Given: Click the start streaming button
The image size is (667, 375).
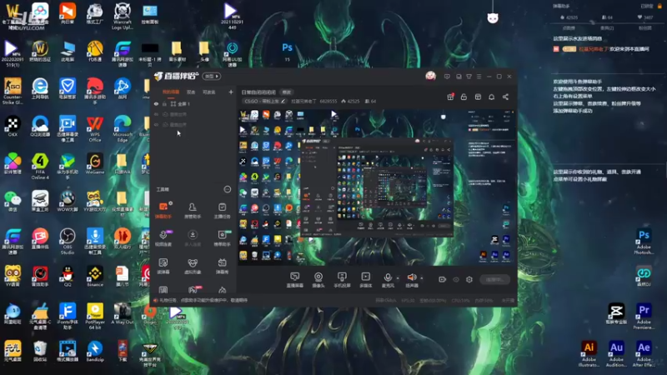Looking at the screenshot, I should pyautogui.click(x=494, y=279).
